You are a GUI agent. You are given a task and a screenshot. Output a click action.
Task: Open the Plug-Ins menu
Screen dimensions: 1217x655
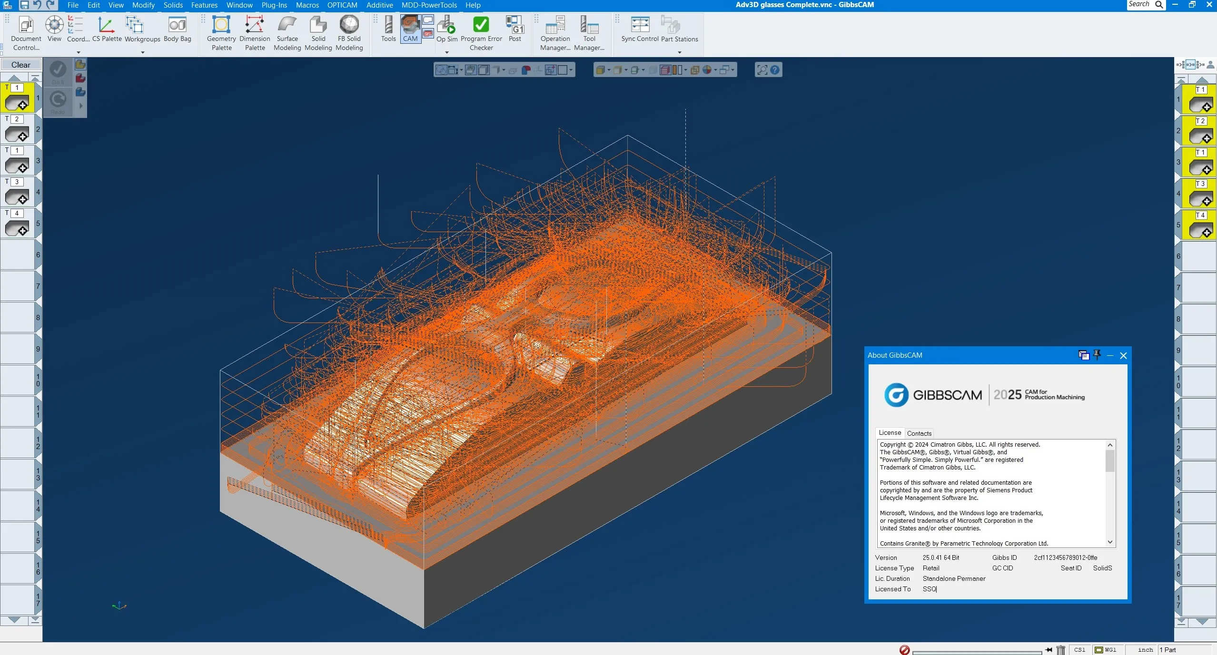274,5
